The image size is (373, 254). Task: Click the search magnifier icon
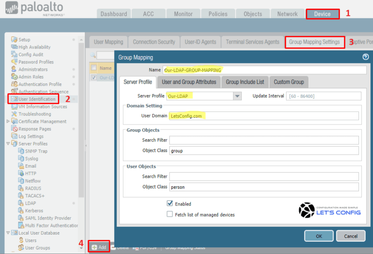(93, 55)
